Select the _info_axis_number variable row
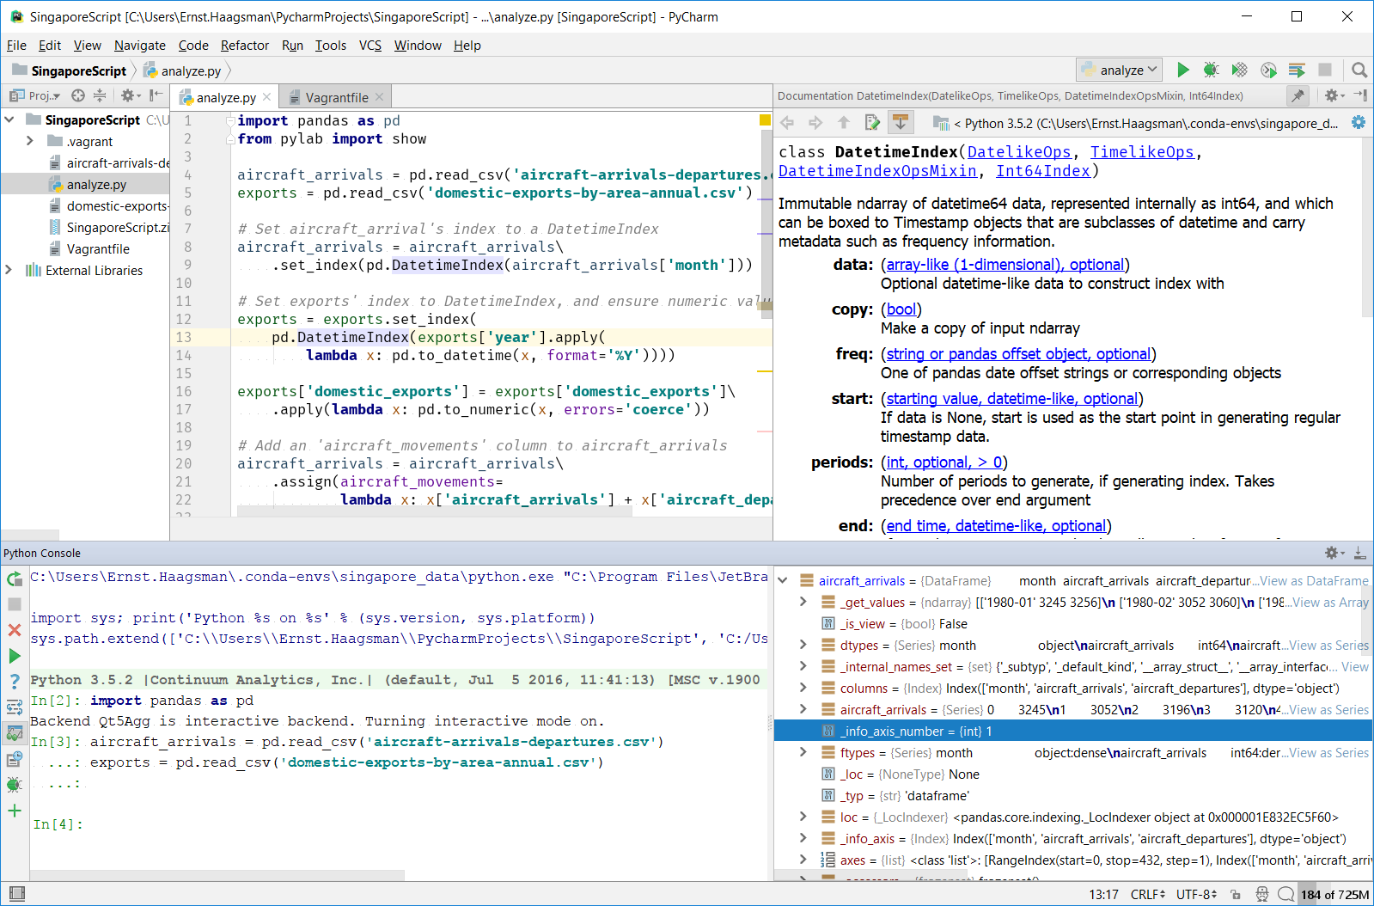This screenshot has height=906, width=1374. coord(1072,732)
